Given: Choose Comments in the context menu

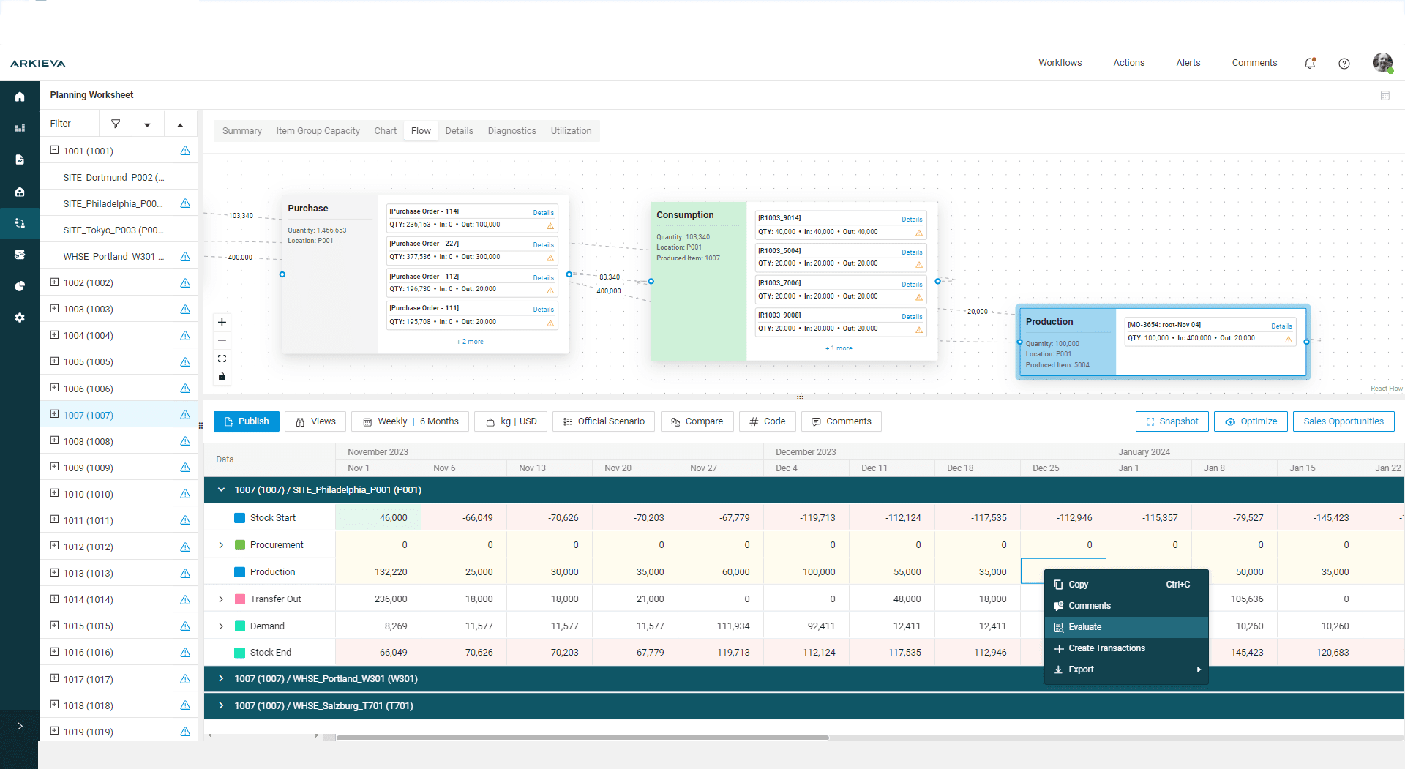Looking at the screenshot, I should click(1125, 606).
